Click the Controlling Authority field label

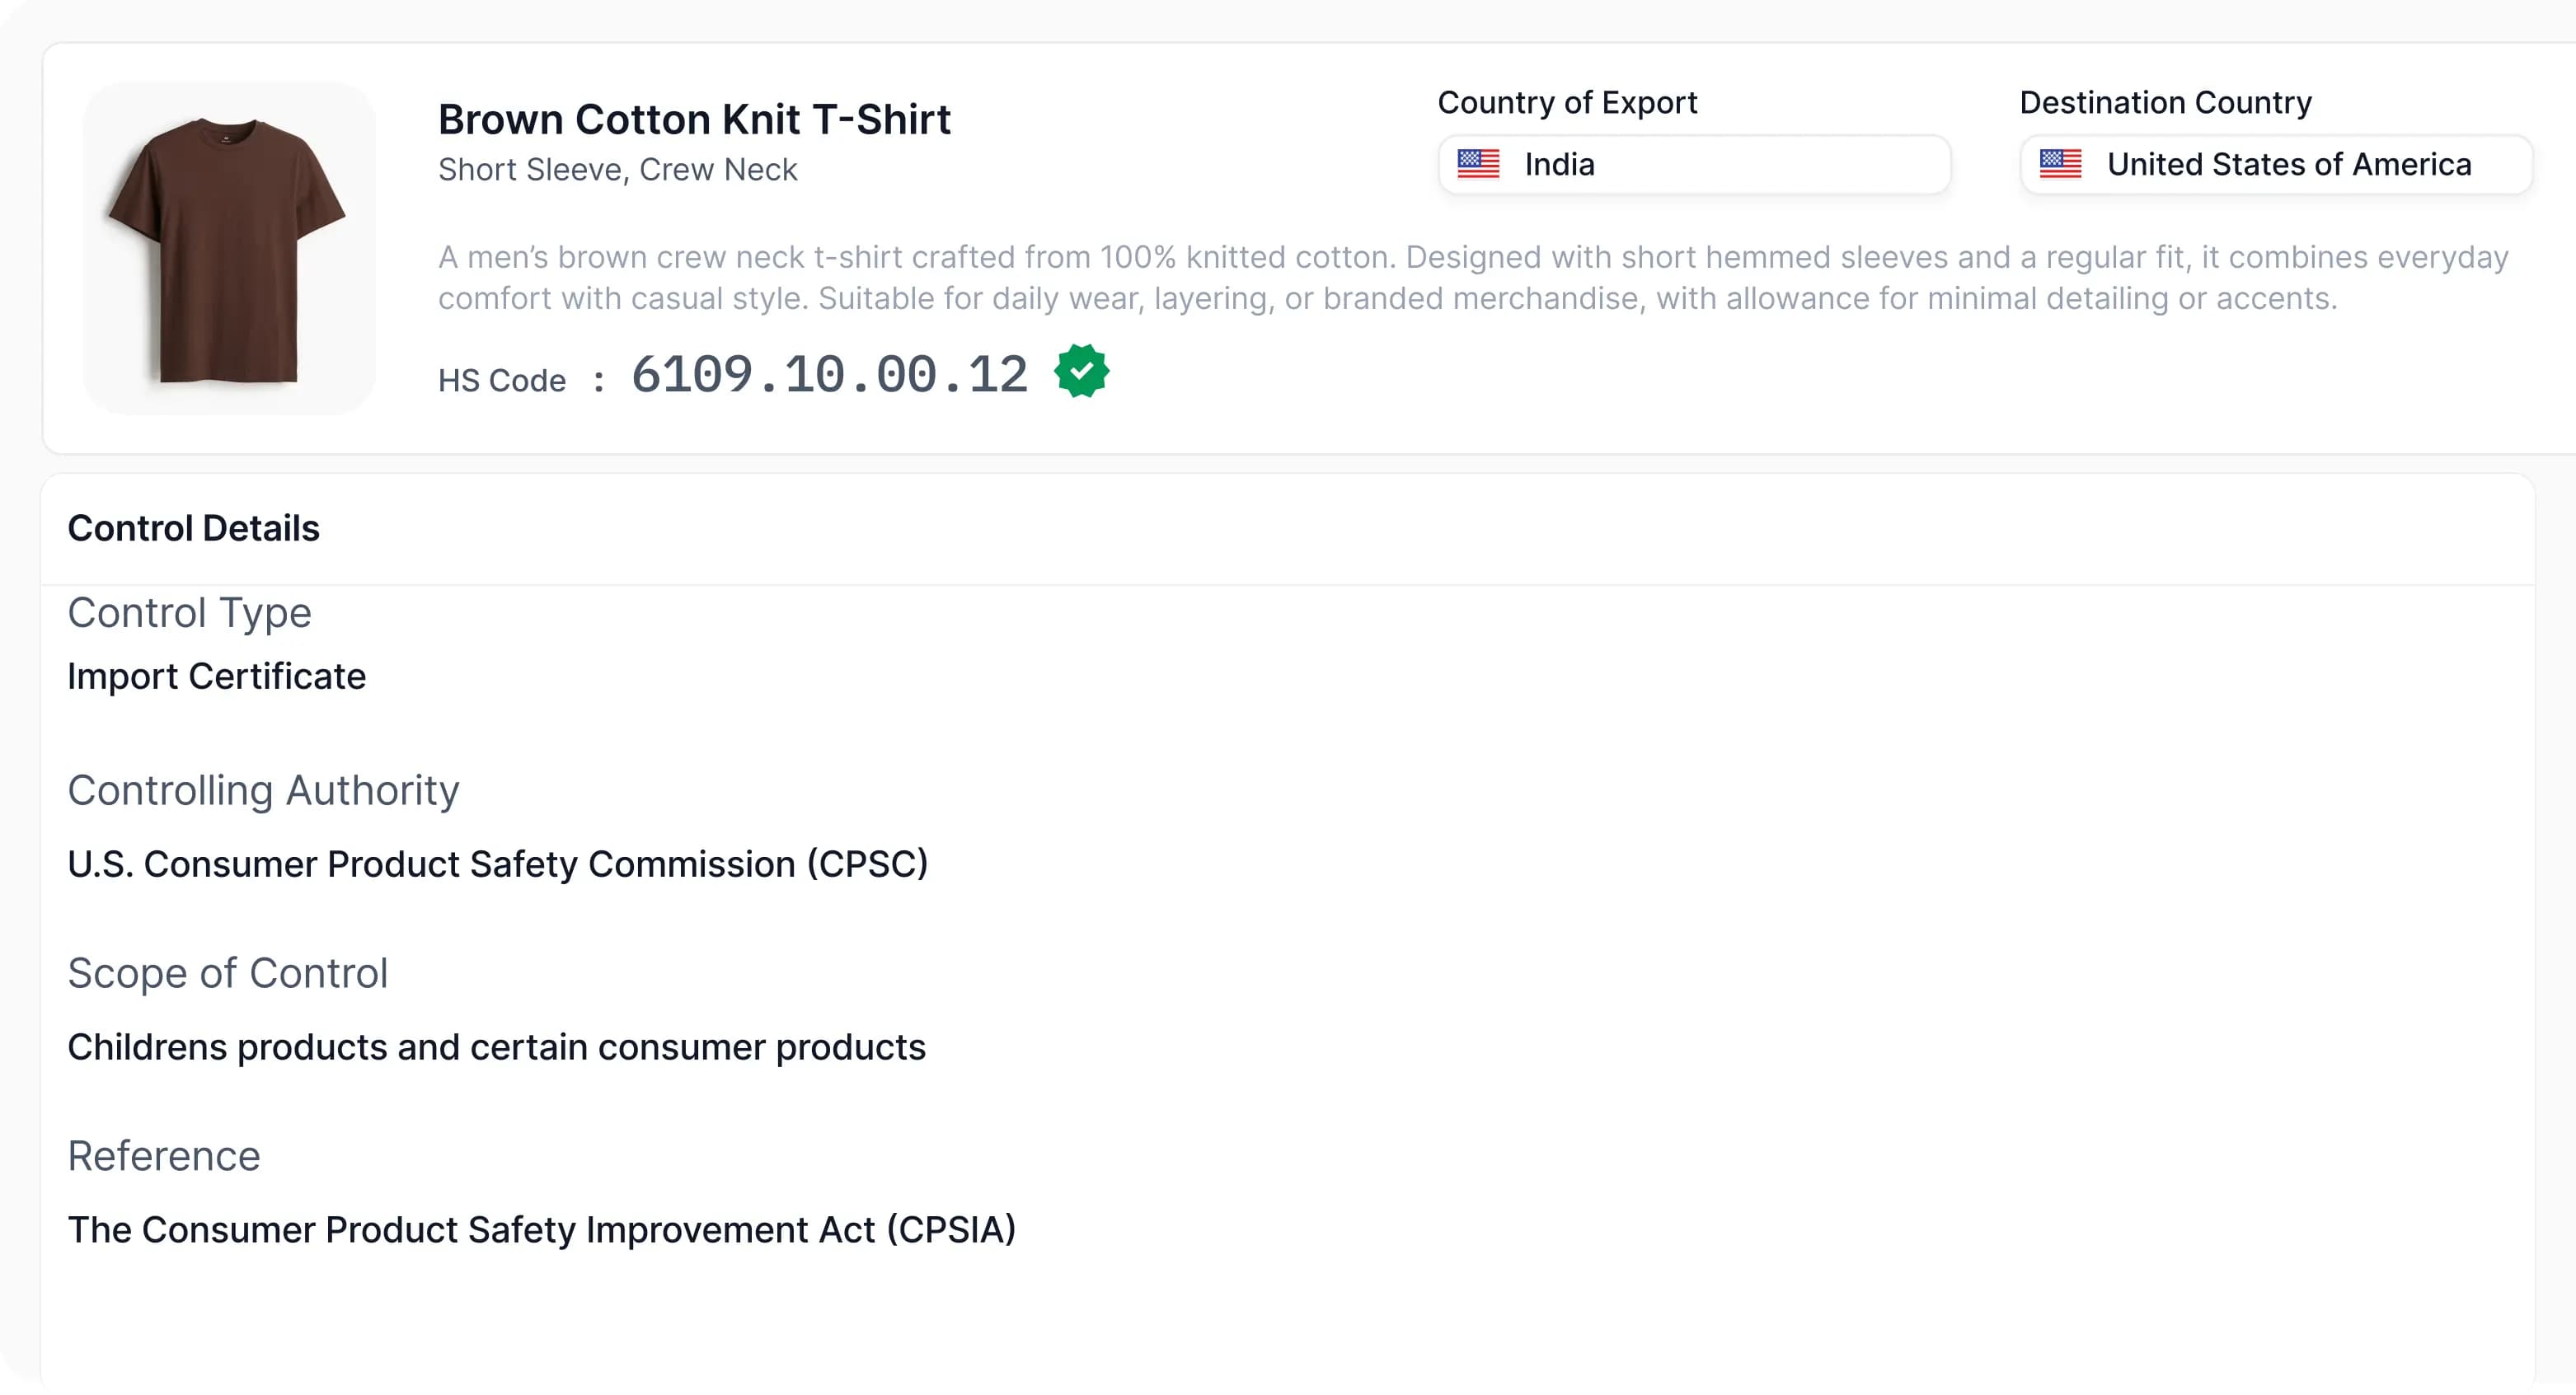pos(263,790)
